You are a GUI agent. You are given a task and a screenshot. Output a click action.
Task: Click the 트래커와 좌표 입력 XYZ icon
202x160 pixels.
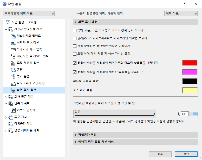(13, 49)
